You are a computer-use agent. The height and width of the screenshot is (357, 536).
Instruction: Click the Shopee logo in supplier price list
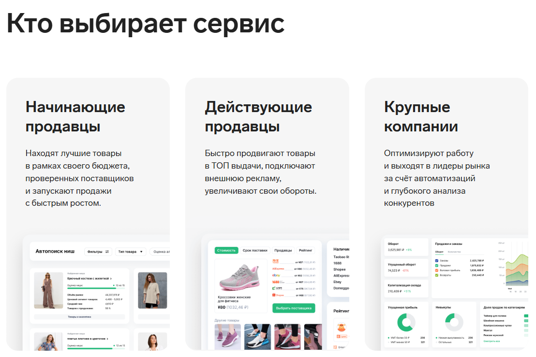point(278,295)
